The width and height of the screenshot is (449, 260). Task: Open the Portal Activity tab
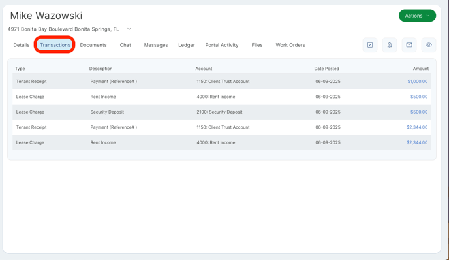tap(222, 45)
